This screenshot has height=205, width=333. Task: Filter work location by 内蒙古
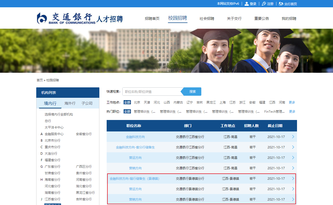pos(178,103)
